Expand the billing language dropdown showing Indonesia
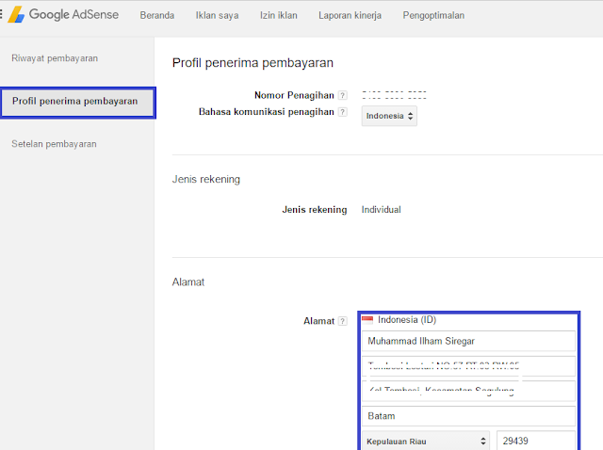The image size is (603, 450). 389,116
